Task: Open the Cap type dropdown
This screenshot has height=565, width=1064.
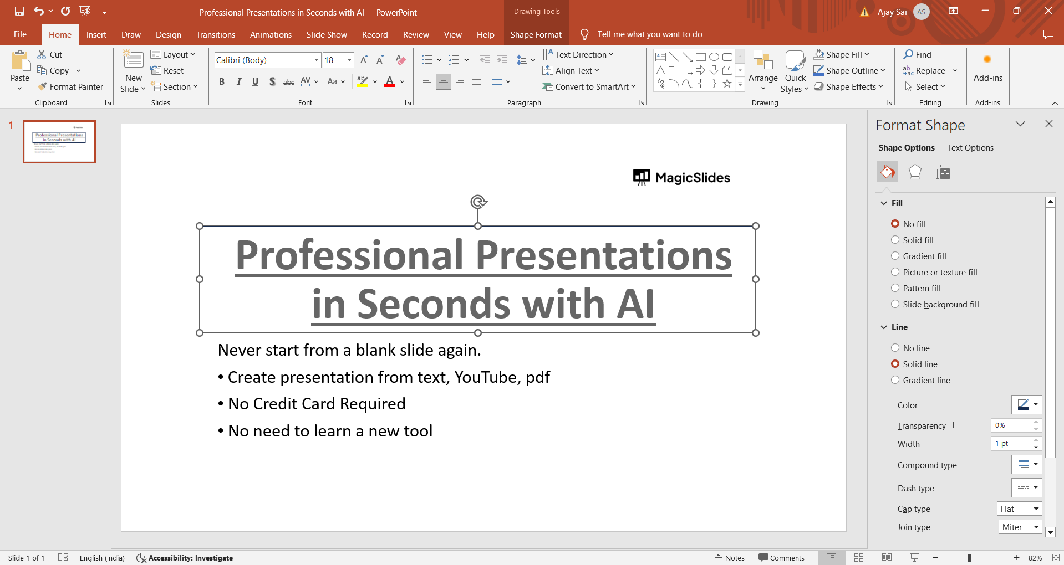Action: (x=1019, y=509)
